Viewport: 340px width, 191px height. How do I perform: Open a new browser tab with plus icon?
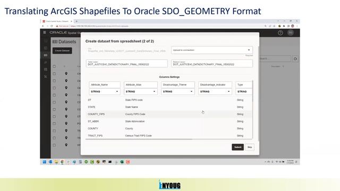[76, 21]
